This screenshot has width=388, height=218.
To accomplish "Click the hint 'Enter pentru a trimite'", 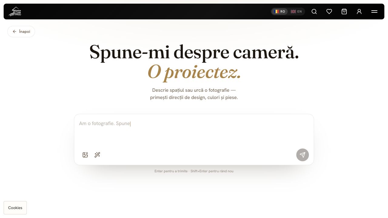I will pos(171,171).
